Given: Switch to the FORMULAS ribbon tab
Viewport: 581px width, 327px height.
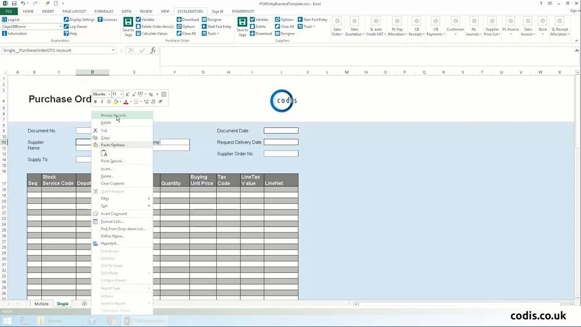Looking at the screenshot, I should pyautogui.click(x=104, y=12).
